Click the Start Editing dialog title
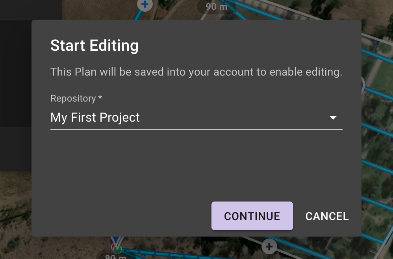 click(94, 45)
